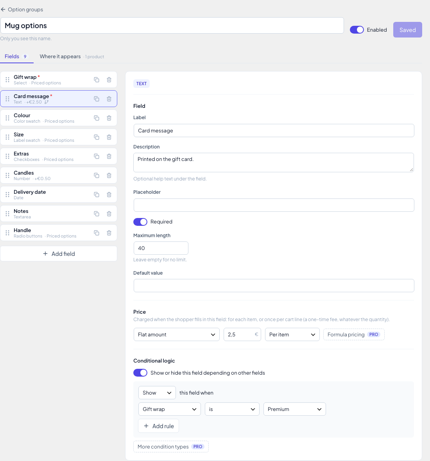Duplicate the Size field
The width and height of the screenshot is (430, 461).
(x=97, y=137)
